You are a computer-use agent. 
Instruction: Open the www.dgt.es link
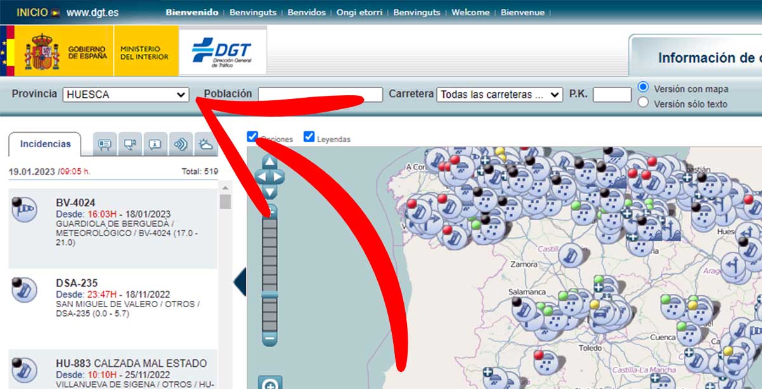94,12
